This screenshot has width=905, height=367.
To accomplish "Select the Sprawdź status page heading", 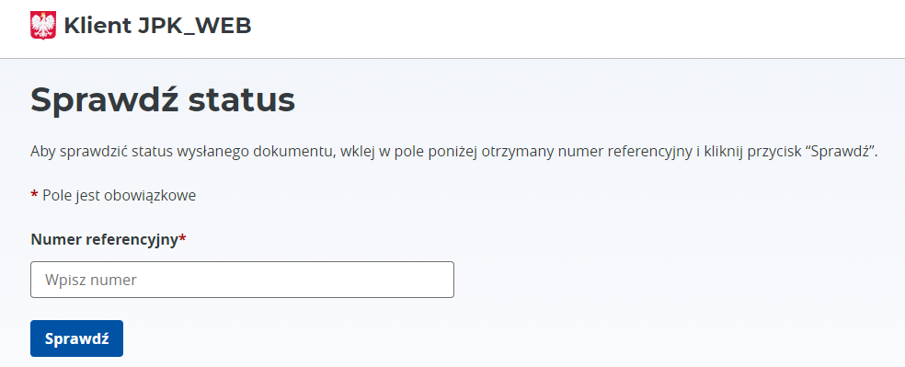I will tap(163, 100).
